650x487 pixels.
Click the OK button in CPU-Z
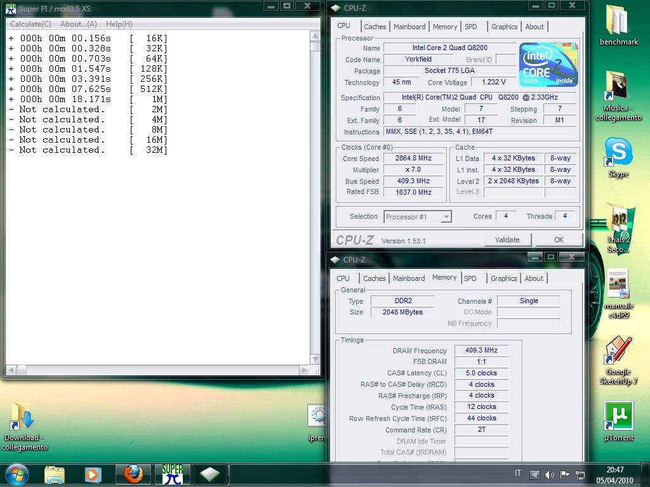click(559, 240)
